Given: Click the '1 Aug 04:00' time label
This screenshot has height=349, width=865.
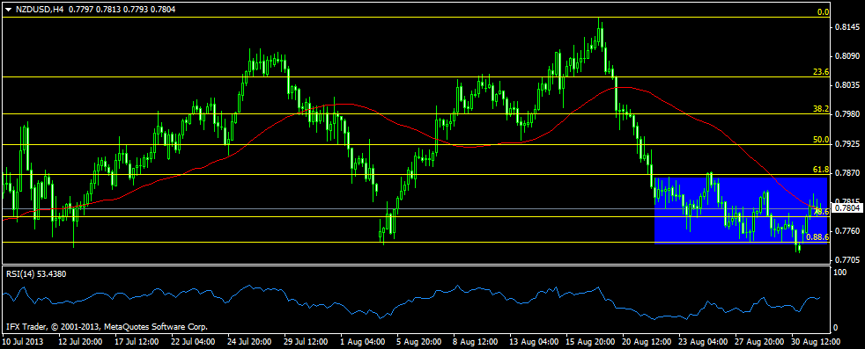Looking at the screenshot, I should 361,341.
